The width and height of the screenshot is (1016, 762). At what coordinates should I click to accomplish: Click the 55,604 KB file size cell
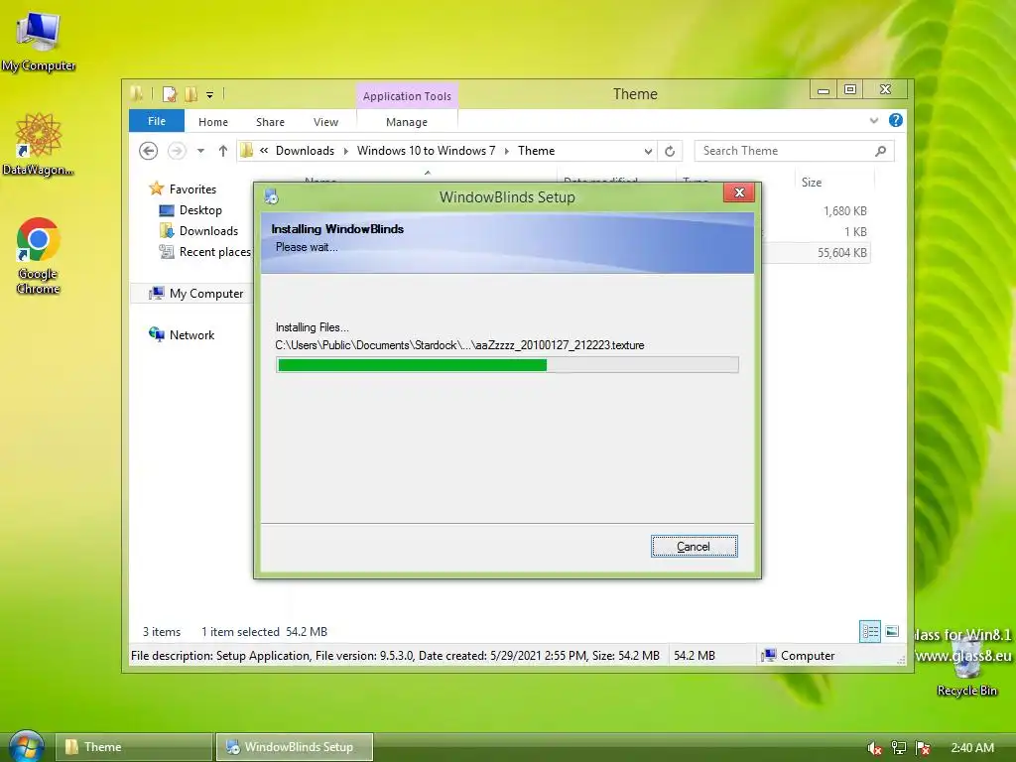[841, 253]
